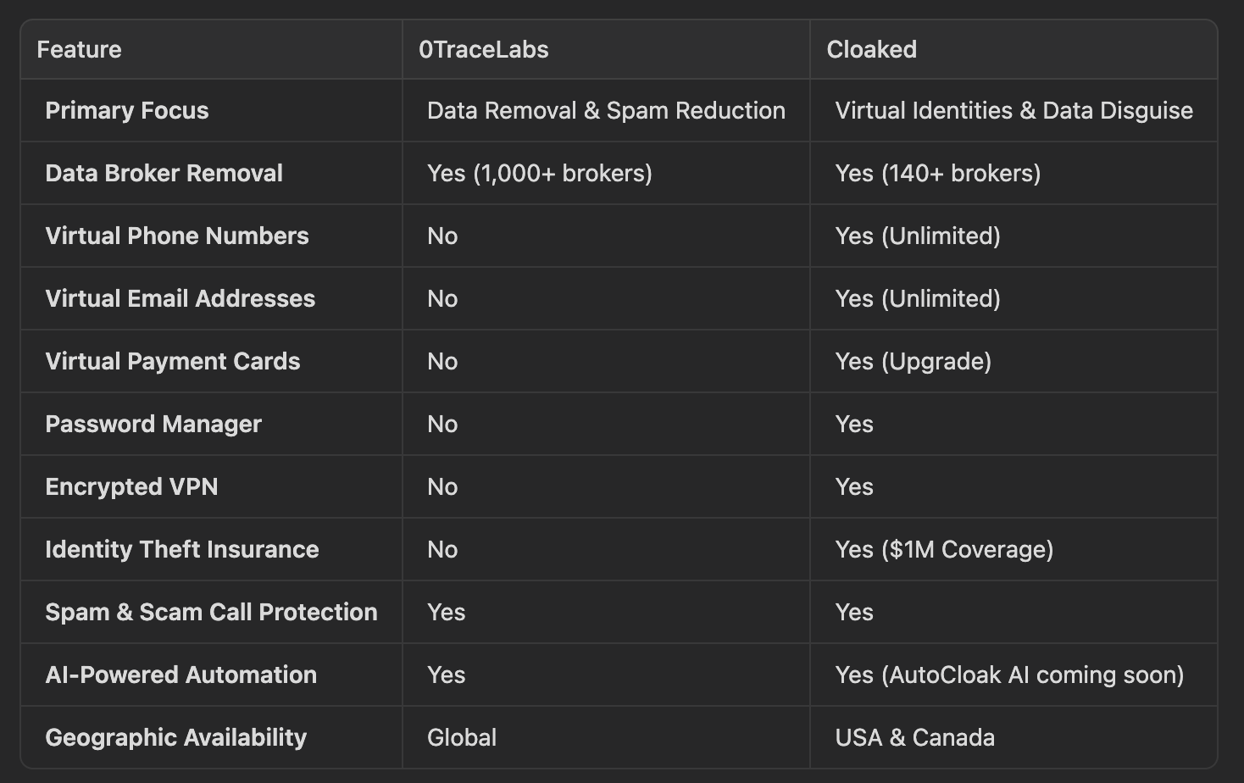This screenshot has height=783, width=1244.
Task: Click Spam & Scam Call Protection label
Action: click(x=211, y=612)
